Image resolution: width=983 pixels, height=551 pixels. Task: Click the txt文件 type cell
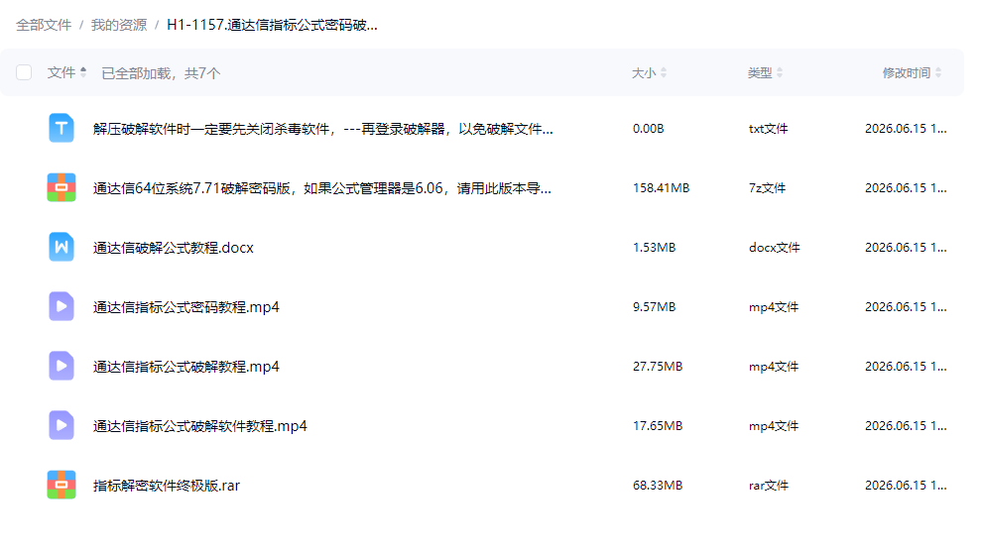pyautogui.click(x=768, y=129)
